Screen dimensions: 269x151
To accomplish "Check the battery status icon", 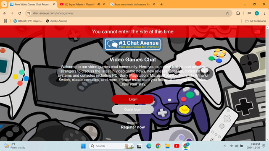I will pyautogui.click(x=242, y=146).
